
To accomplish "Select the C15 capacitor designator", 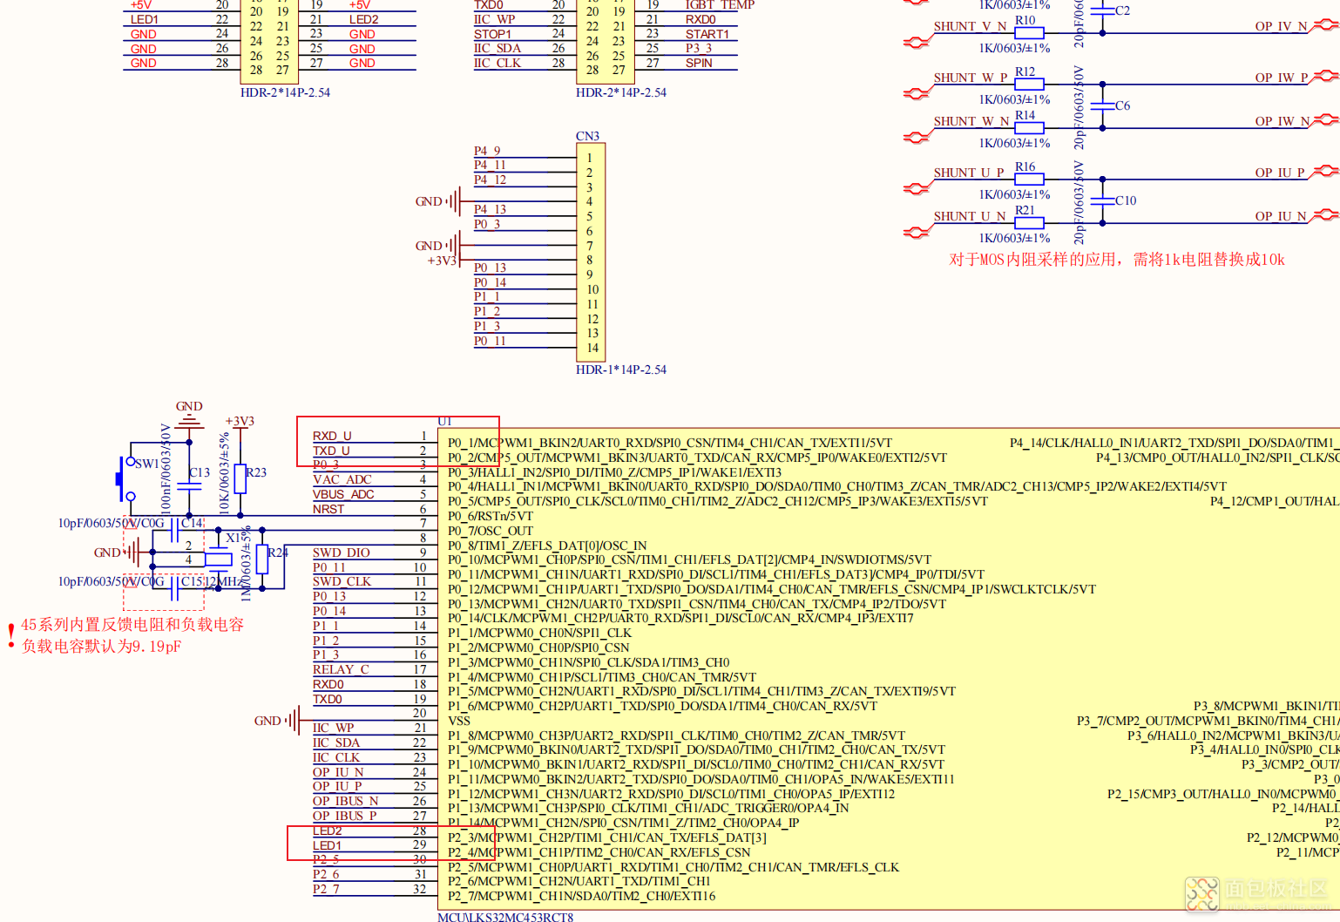I will click(192, 581).
